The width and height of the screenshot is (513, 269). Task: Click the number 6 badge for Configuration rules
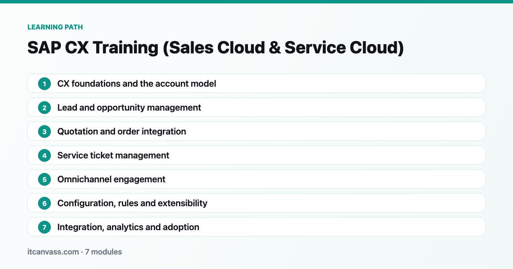point(44,203)
